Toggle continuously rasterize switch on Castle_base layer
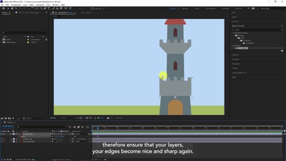The width and height of the screenshot is (286, 161). [55, 134]
